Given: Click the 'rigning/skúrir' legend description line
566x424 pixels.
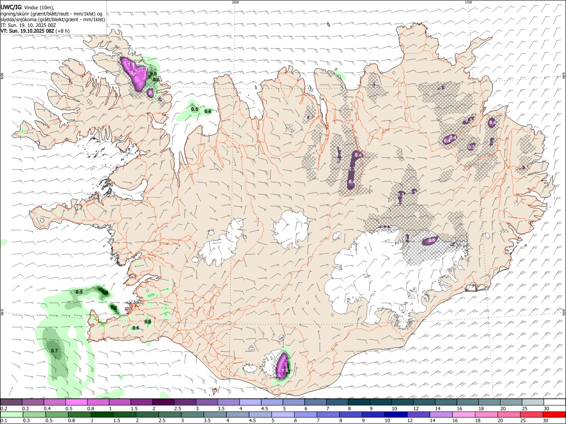Looking at the screenshot, I should (51, 13).
